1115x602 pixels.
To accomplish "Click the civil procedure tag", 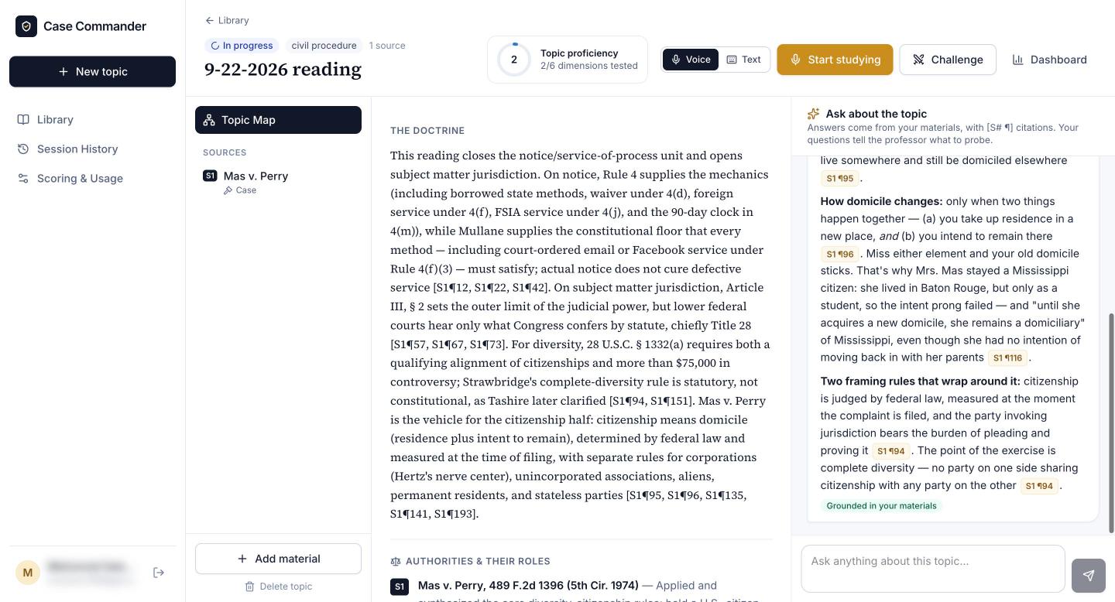I will [324, 46].
